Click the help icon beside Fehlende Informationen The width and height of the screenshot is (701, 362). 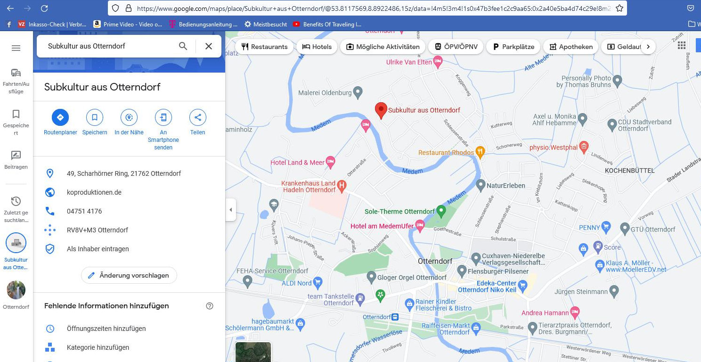[x=210, y=306]
